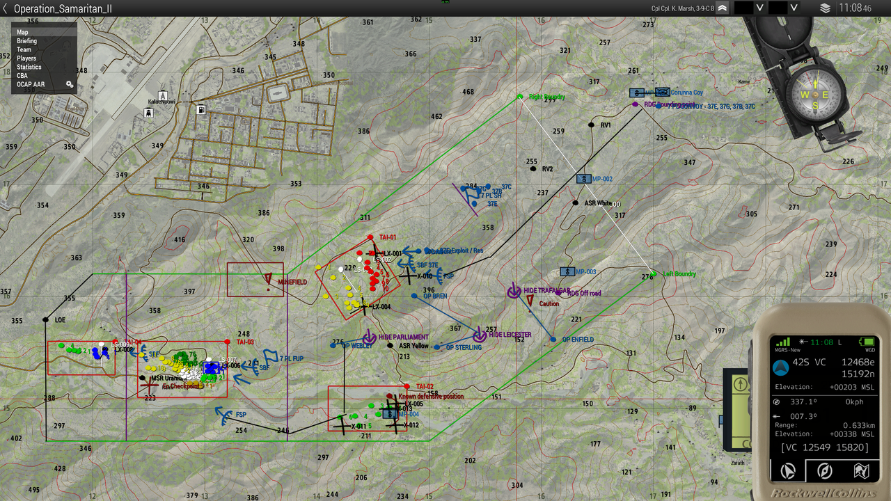This screenshot has height=501, width=891.
Task: Open the Players list entry
Action: [x=44, y=58]
